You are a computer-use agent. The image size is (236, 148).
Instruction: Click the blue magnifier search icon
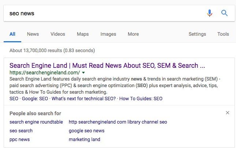coord(224,13)
